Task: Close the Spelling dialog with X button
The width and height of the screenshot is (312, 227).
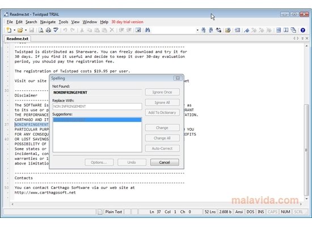Action: (178, 78)
